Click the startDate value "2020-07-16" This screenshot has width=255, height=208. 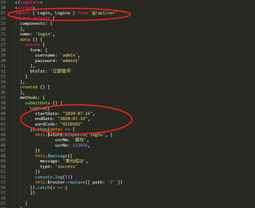click(x=78, y=113)
